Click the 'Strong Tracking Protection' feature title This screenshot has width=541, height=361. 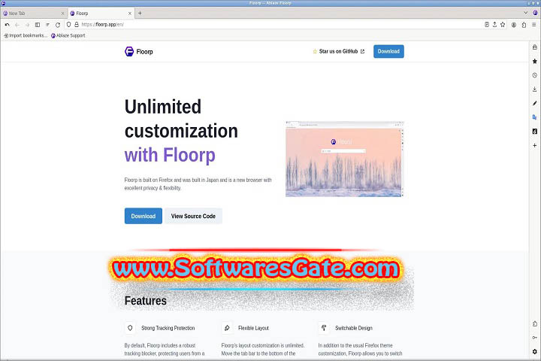point(168,328)
